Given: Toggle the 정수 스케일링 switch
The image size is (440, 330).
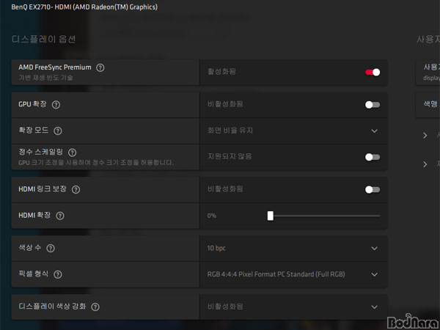Looking at the screenshot, I should tap(373, 157).
